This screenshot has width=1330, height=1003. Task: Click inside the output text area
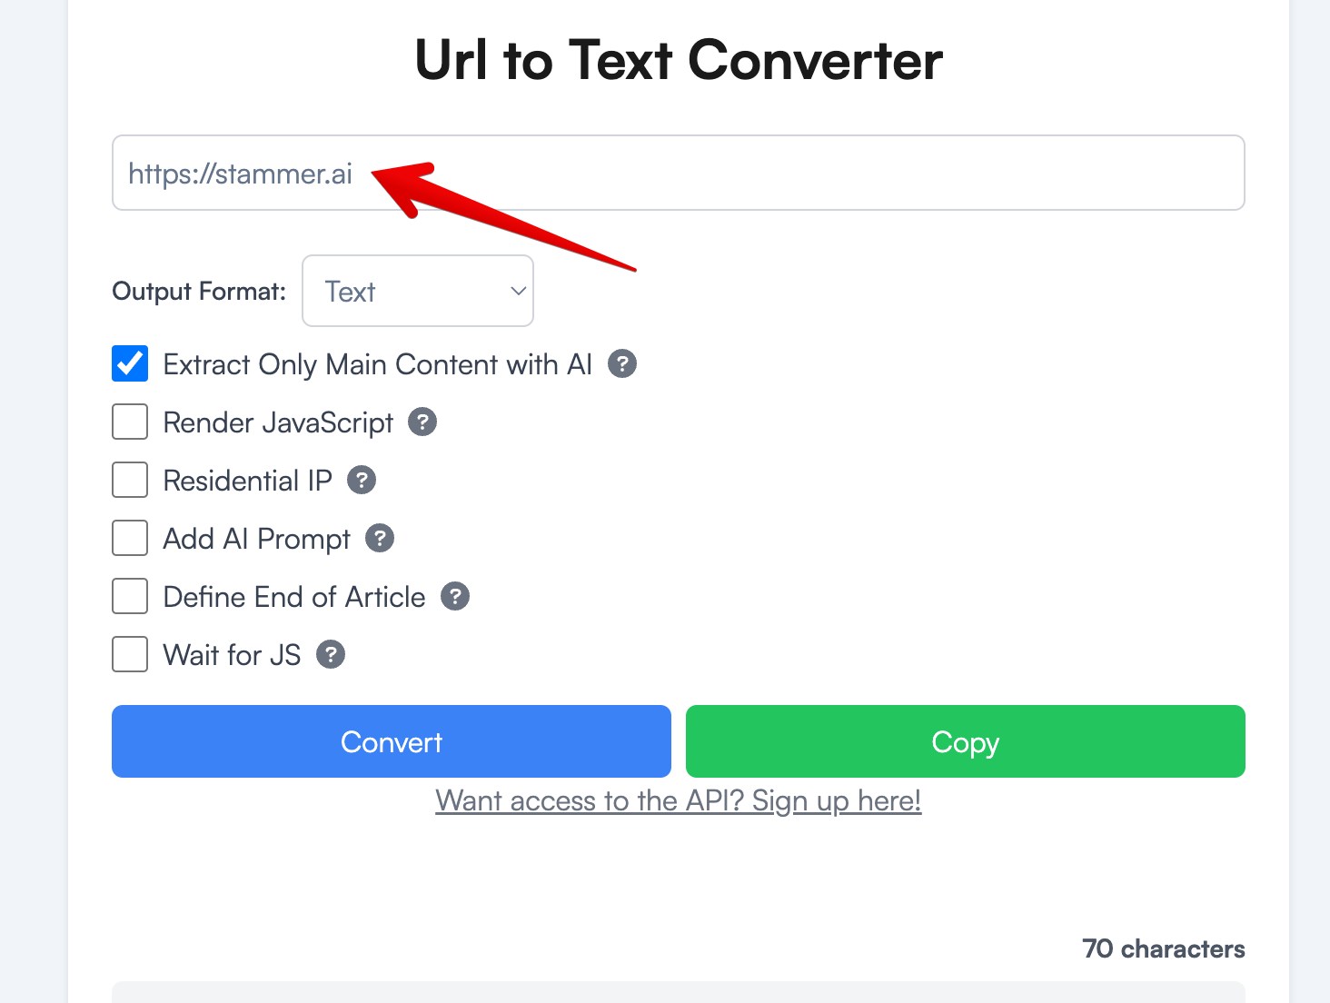coord(678,997)
